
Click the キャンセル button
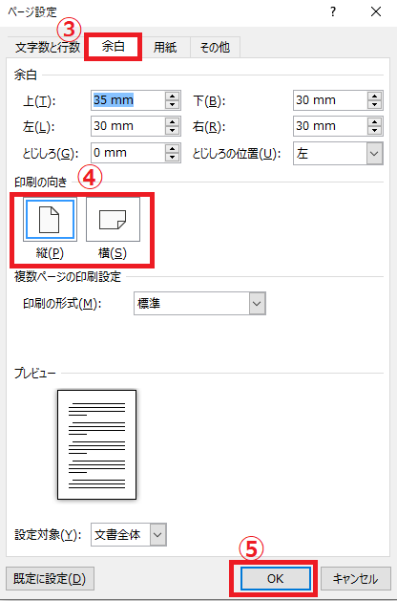coord(356,579)
